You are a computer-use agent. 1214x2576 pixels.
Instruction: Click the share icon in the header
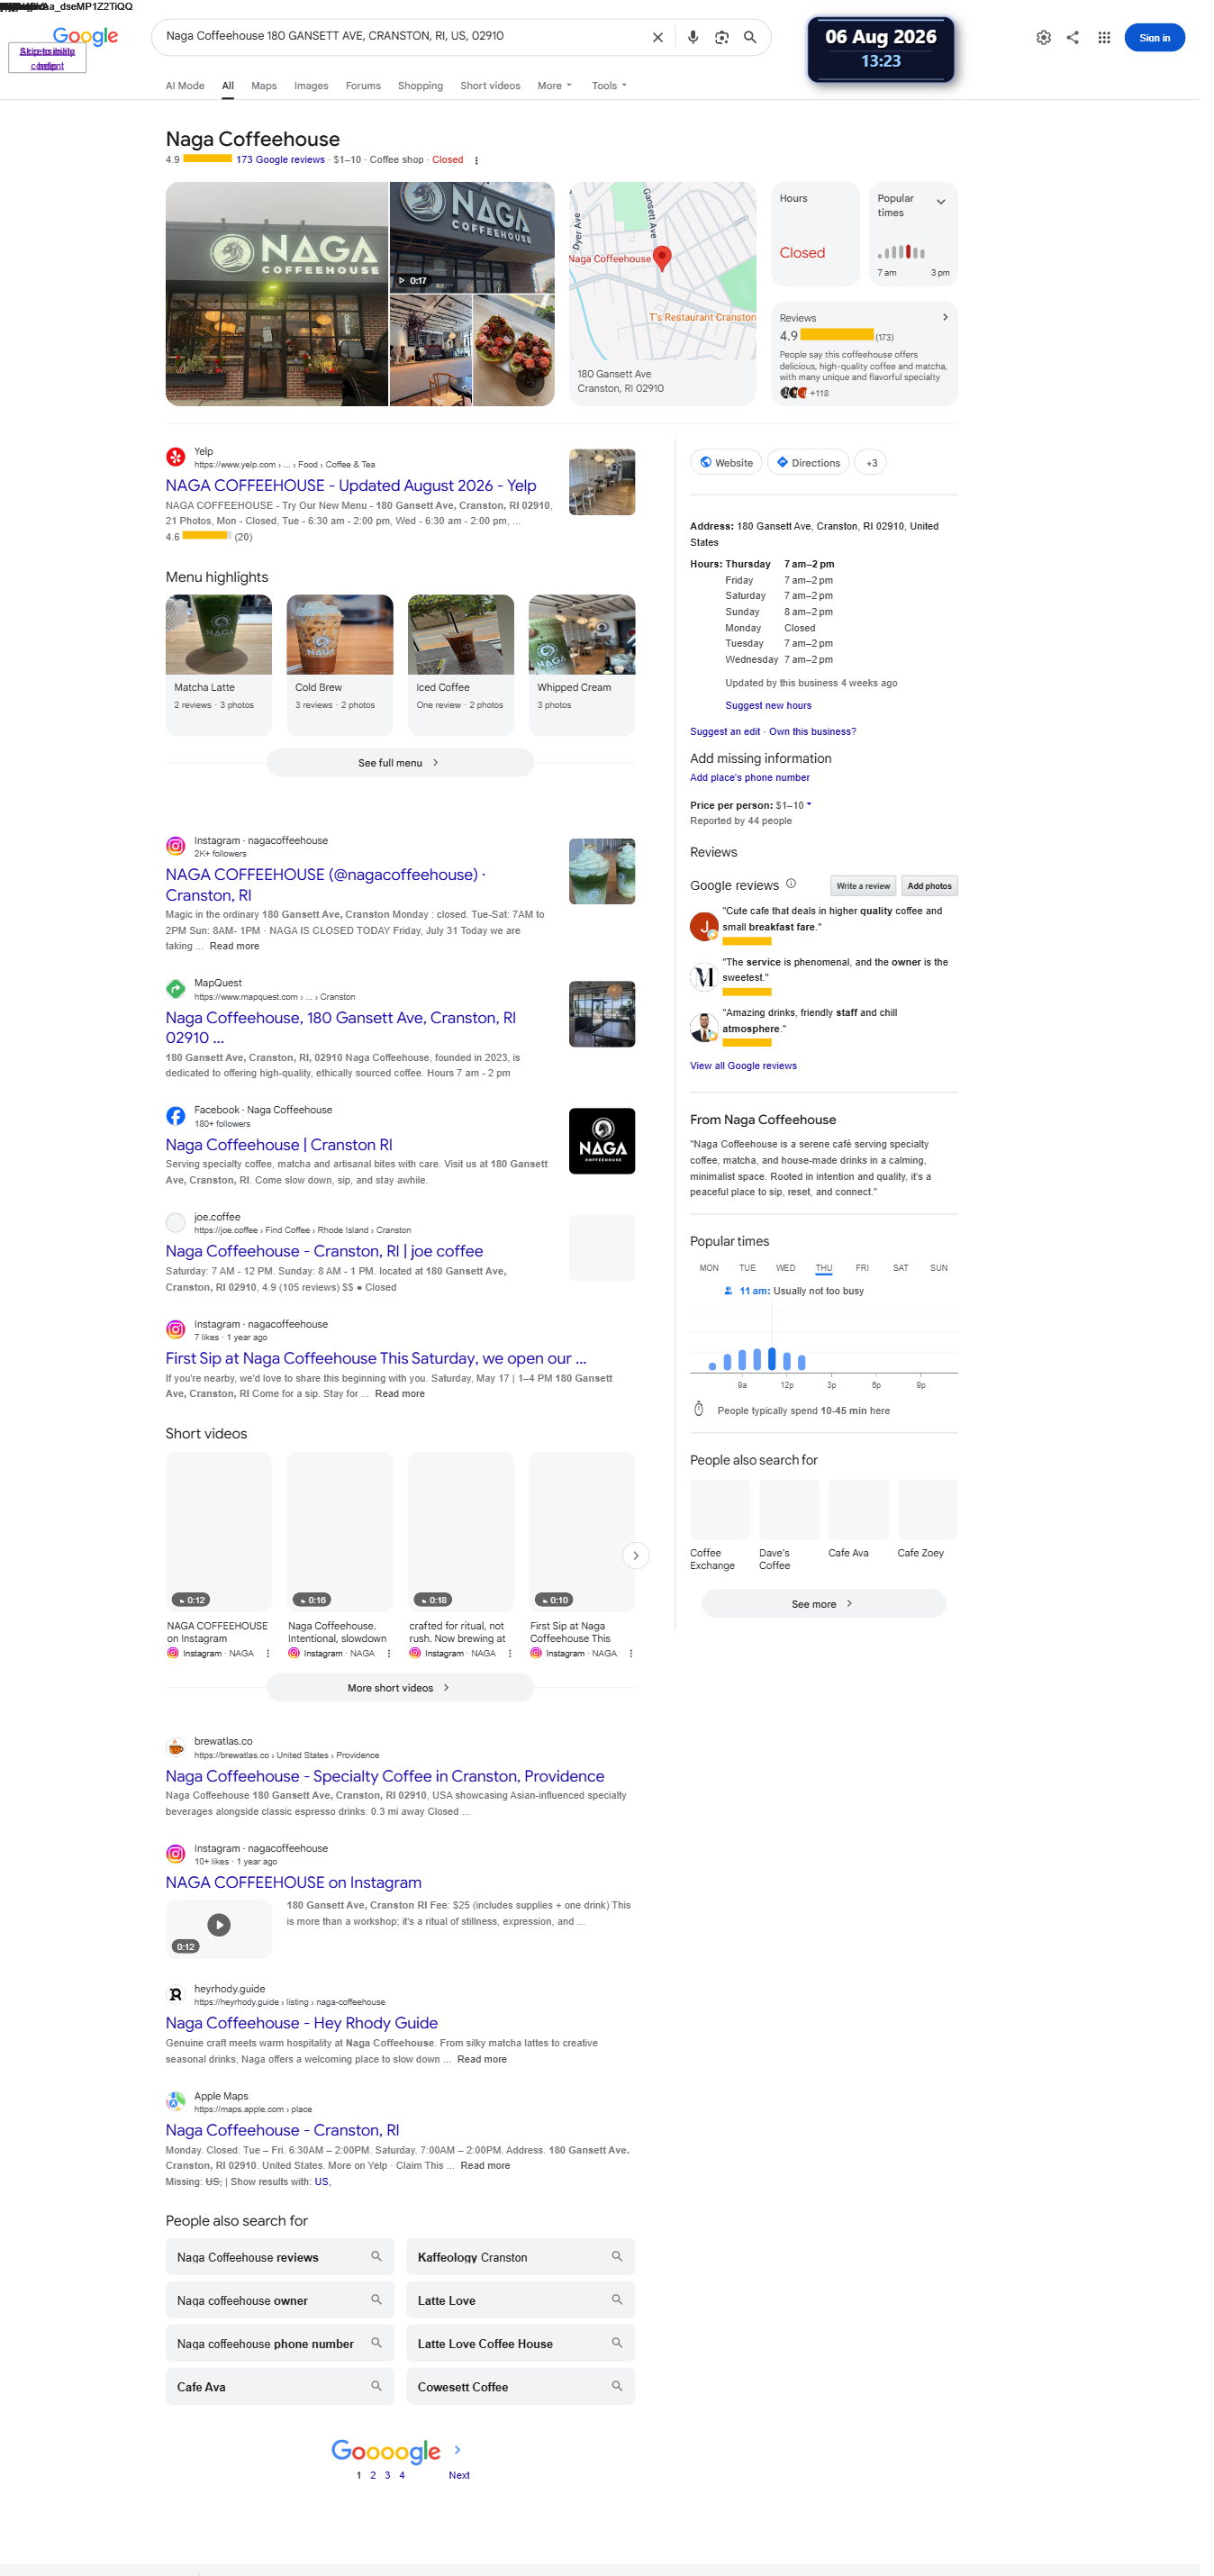(x=1072, y=37)
